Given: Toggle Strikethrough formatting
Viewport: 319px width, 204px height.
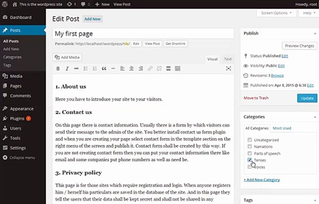Looking at the screenshot, I should pyautogui.click(x=76, y=69).
